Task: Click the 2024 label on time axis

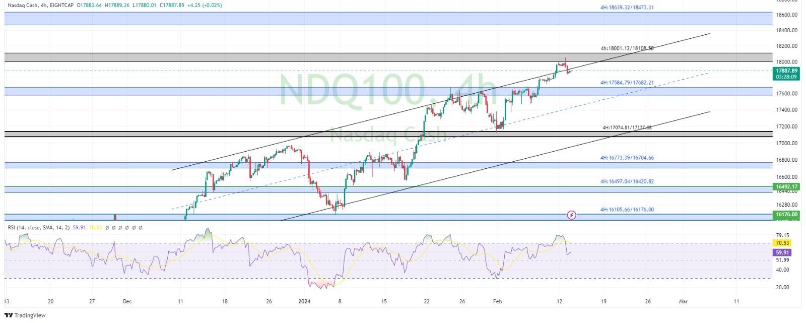Action: pos(305,301)
